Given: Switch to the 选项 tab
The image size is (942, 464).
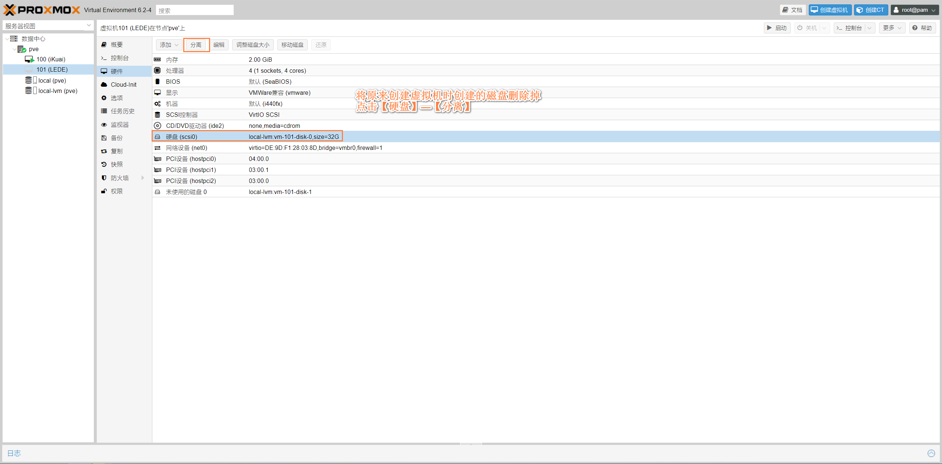Looking at the screenshot, I should click(x=117, y=98).
